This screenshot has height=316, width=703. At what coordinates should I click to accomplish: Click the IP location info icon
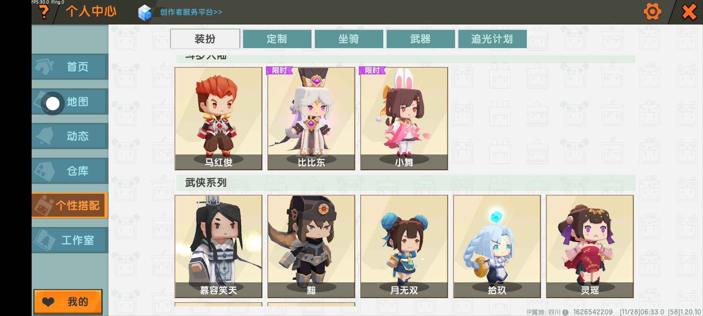pyautogui.click(x=565, y=312)
